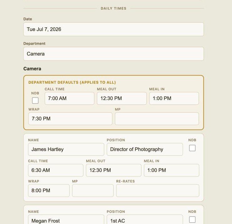Edit default Meal Out 12:30 PM
This screenshot has width=232, height=224.
(x=122, y=98)
